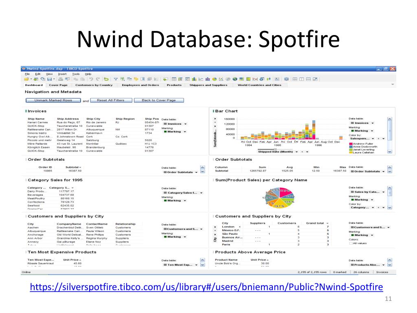Insert a Box Plot toolbar icon

[x=269, y=79]
